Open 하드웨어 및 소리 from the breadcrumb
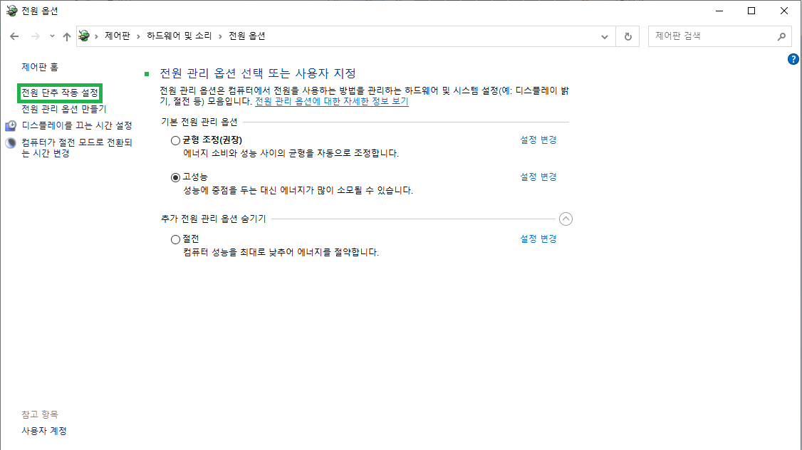Viewport: 802px width, 450px height. click(x=181, y=36)
